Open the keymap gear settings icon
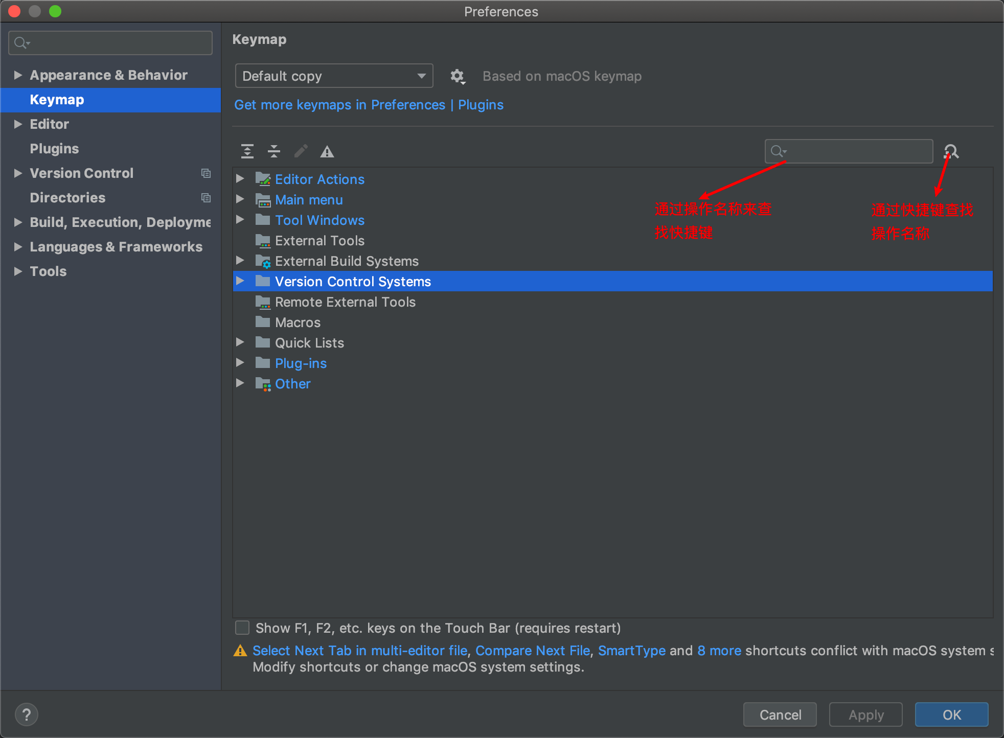Screen dimensions: 1004x738 (x=457, y=76)
